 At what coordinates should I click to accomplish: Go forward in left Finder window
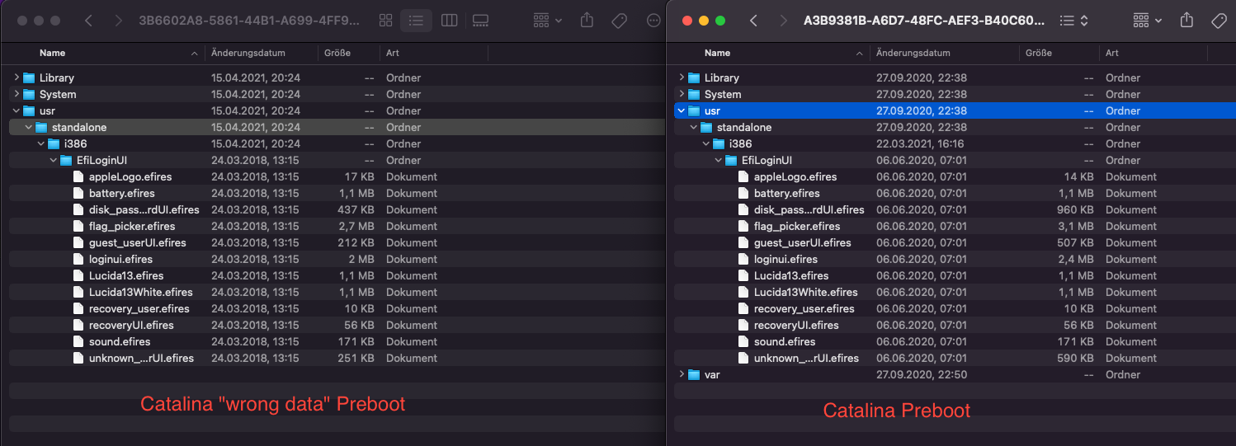[120, 21]
